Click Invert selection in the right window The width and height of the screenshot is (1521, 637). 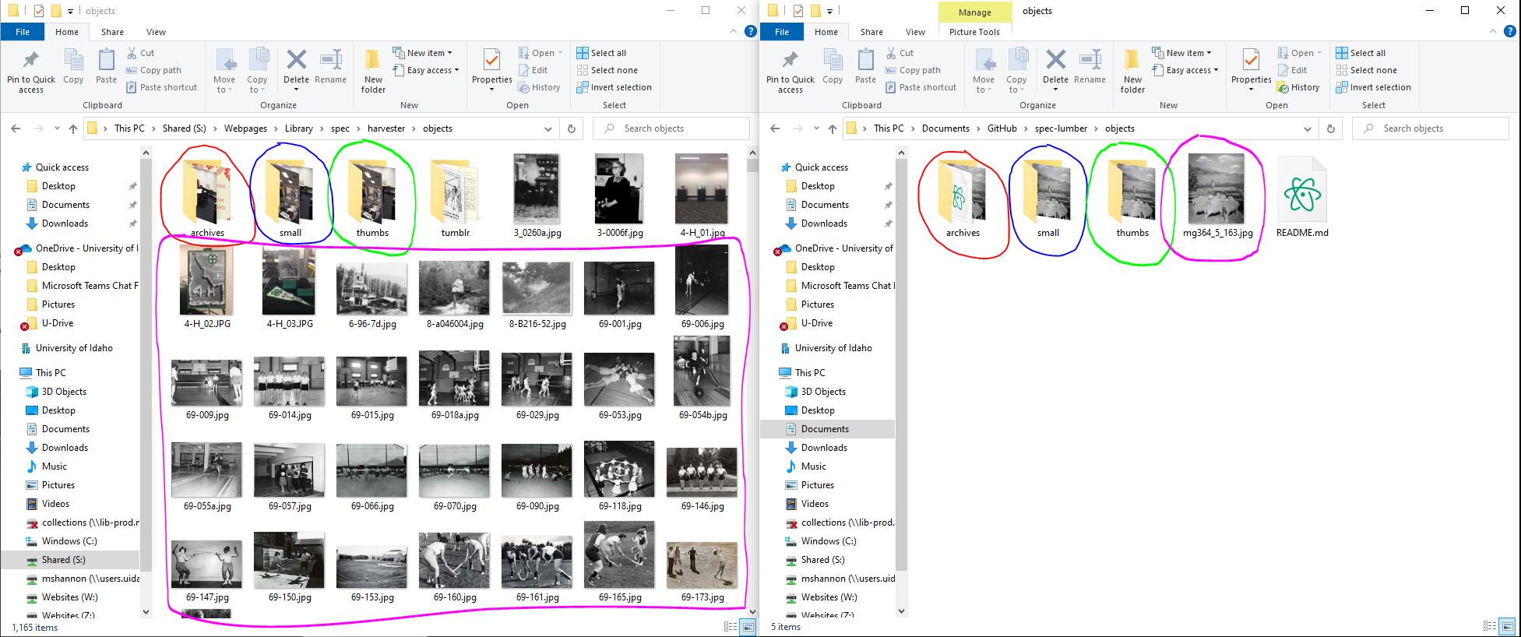point(1374,87)
